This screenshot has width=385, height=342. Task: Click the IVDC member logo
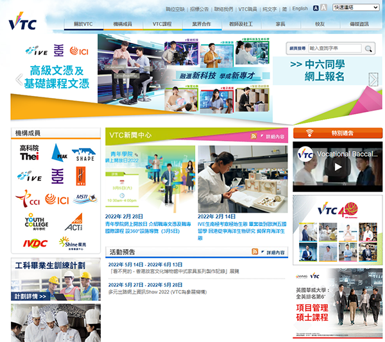[x=35, y=243]
